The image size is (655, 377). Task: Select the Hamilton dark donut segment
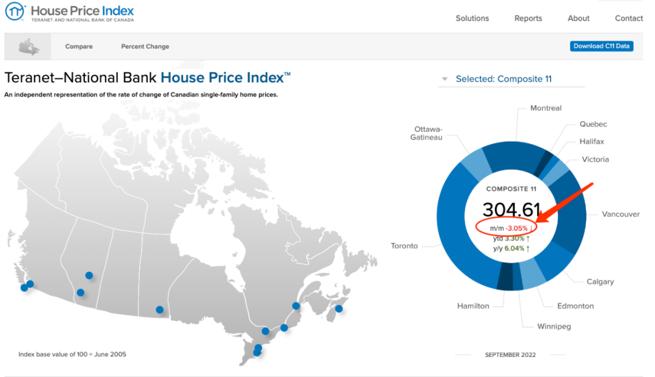[505, 277]
